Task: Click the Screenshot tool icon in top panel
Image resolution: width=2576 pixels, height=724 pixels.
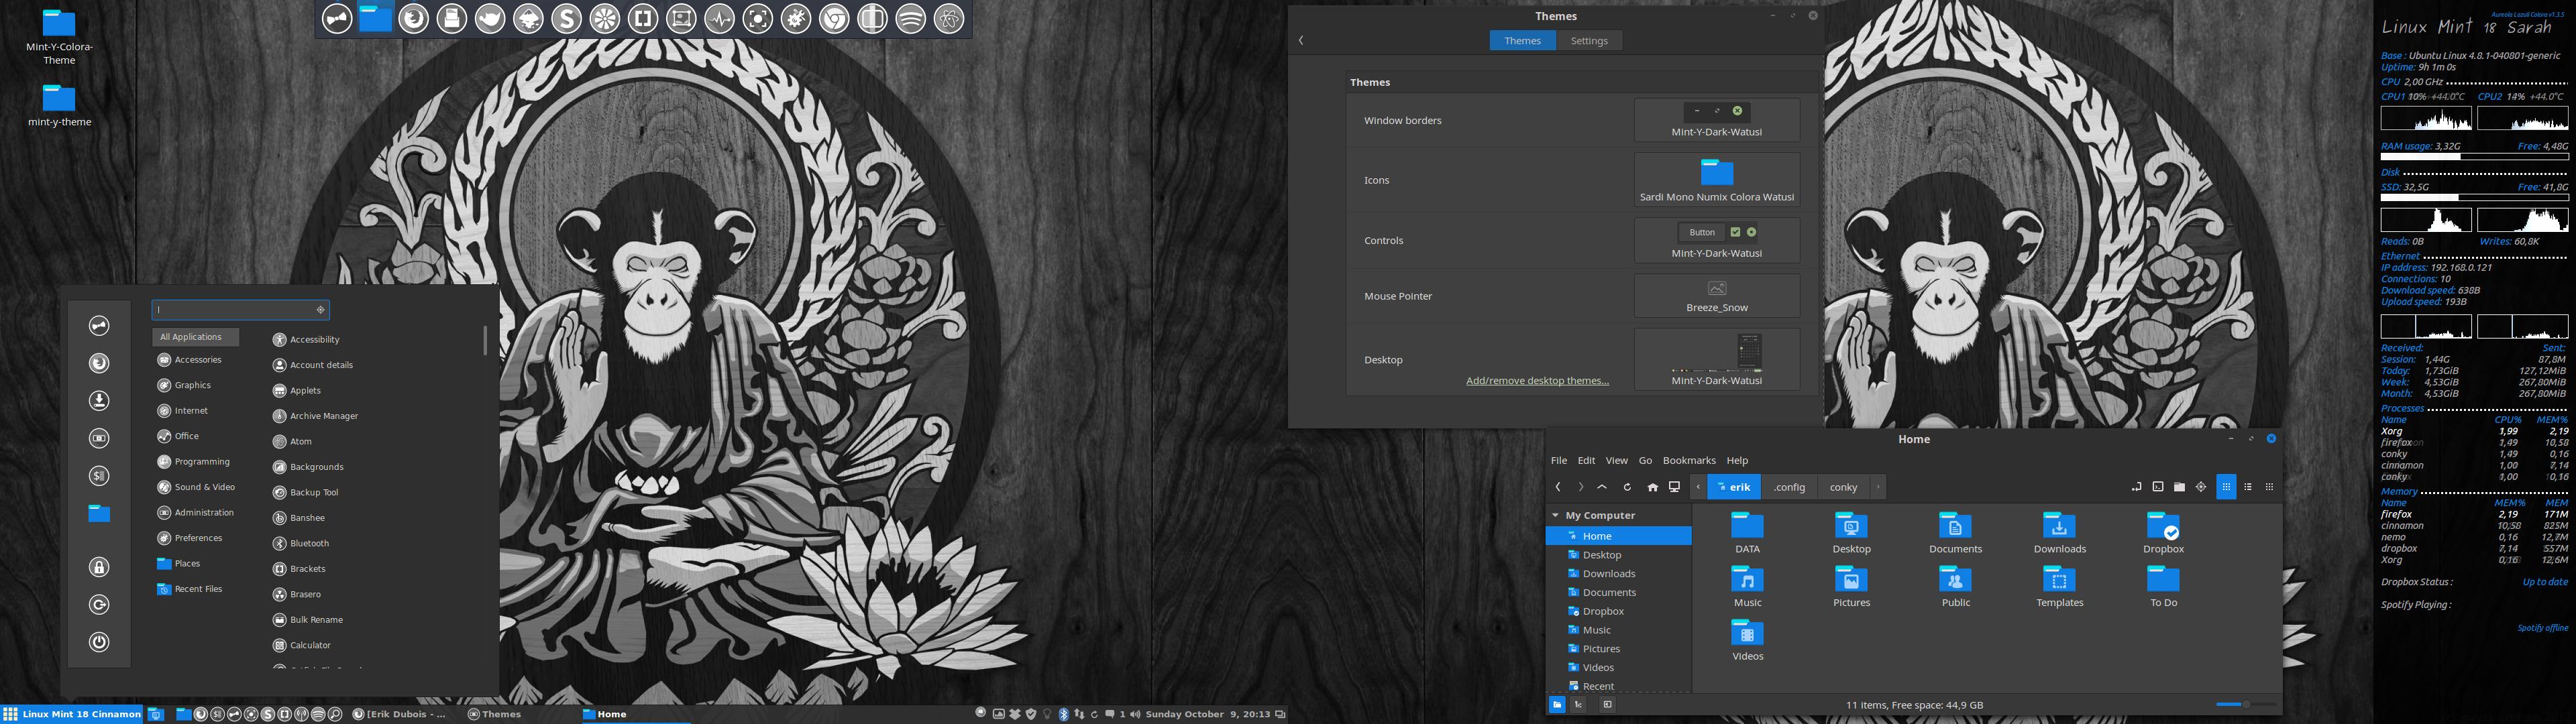Action: click(757, 19)
